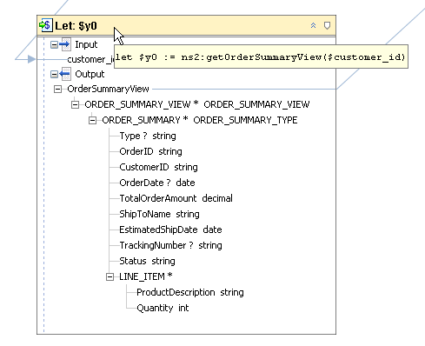The height and width of the screenshot is (346, 425).
Task: Select the Output label
Action: click(90, 74)
